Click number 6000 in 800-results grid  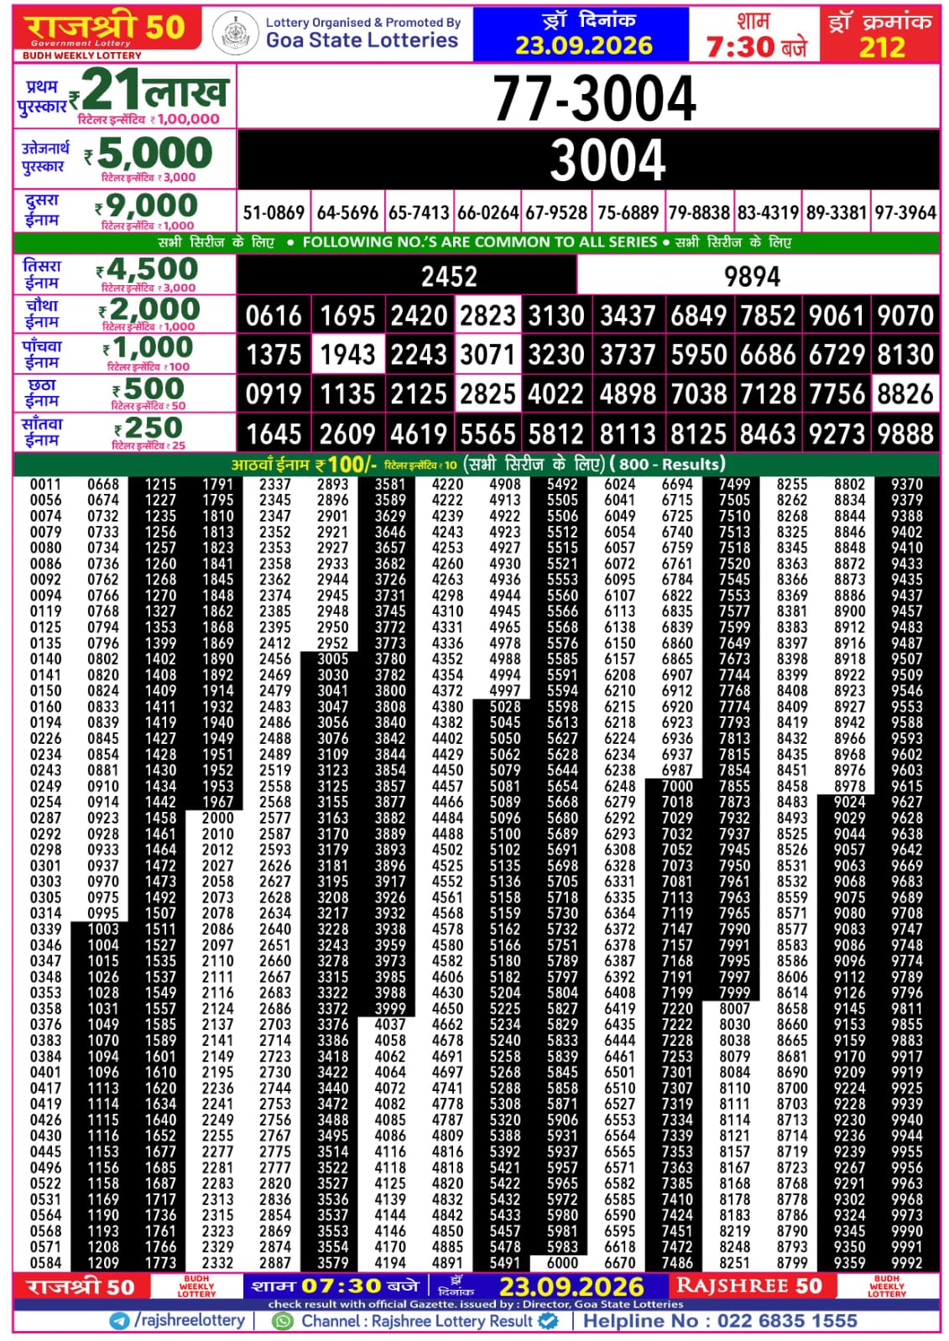tap(562, 1263)
